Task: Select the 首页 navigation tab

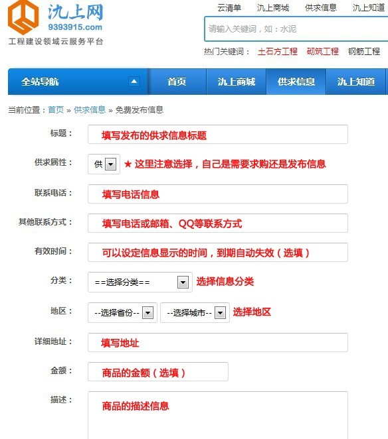Action: [177, 82]
